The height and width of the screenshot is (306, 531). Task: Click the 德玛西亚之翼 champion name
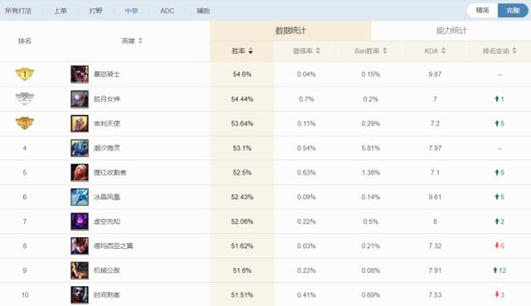click(x=113, y=246)
